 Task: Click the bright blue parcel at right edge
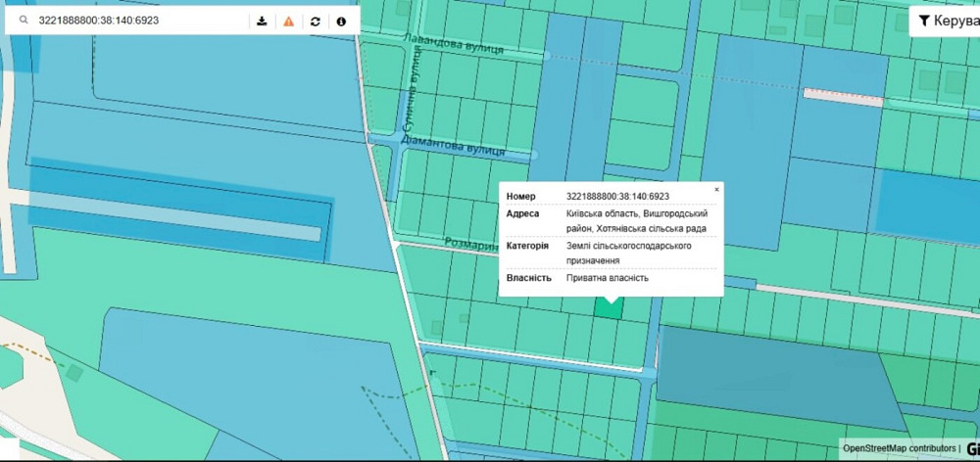point(926,207)
